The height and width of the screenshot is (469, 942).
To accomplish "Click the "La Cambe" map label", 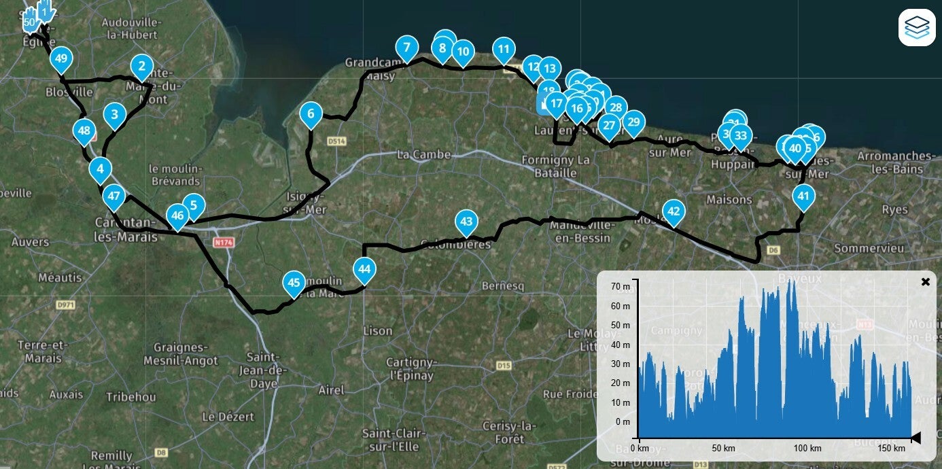I will click(x=423, y=155).
